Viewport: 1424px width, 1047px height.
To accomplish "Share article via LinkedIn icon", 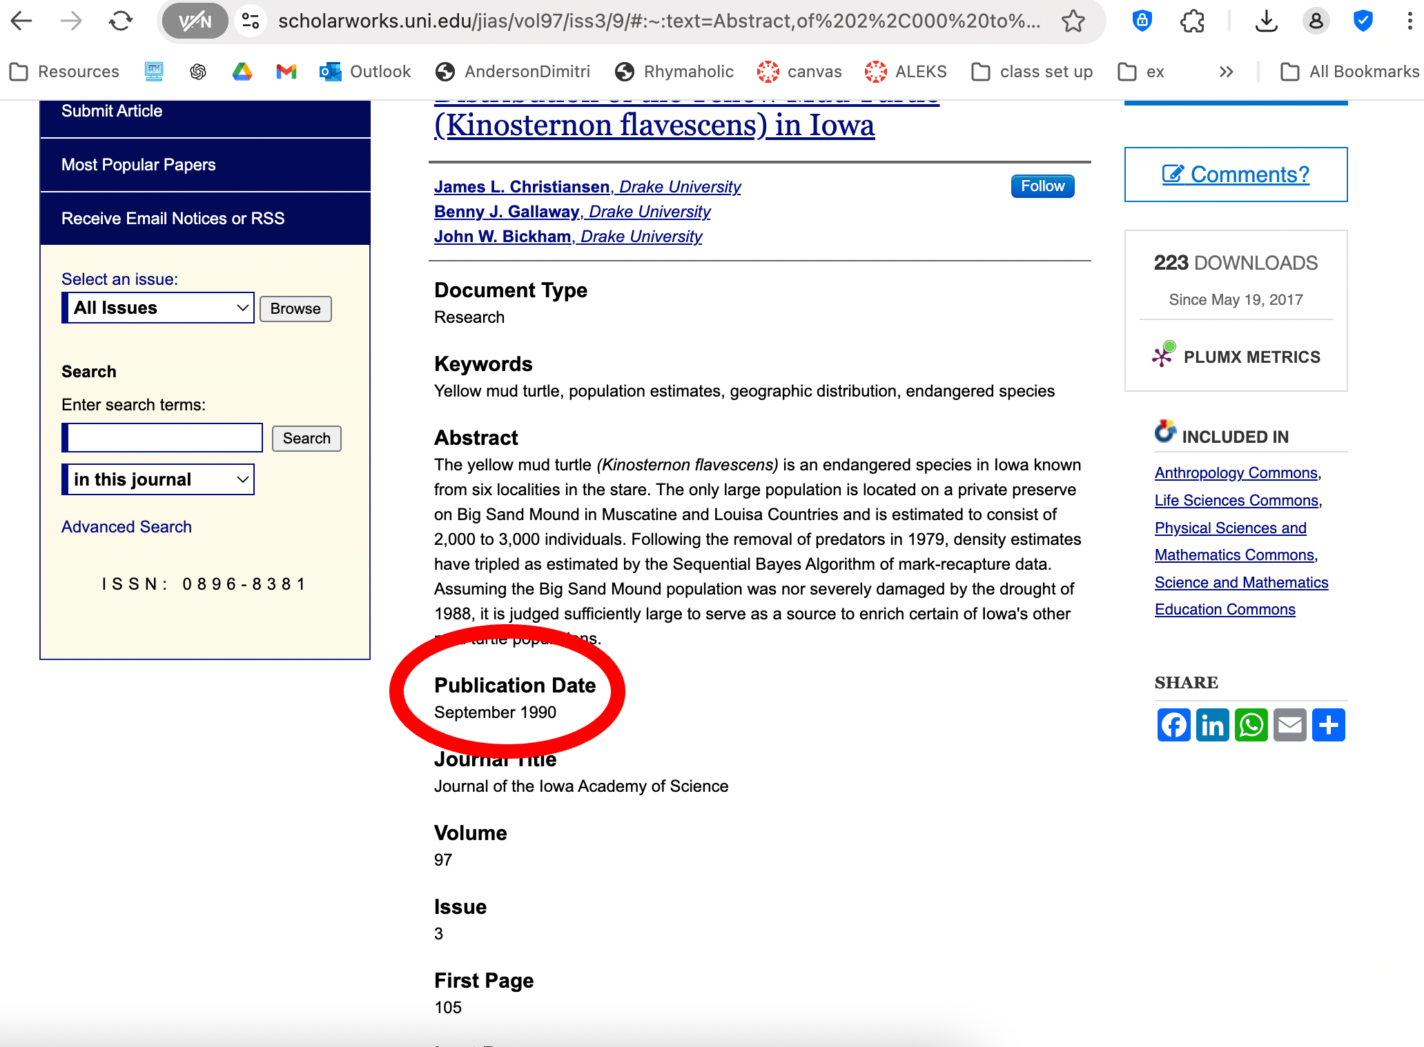I will click(1212, 725).
